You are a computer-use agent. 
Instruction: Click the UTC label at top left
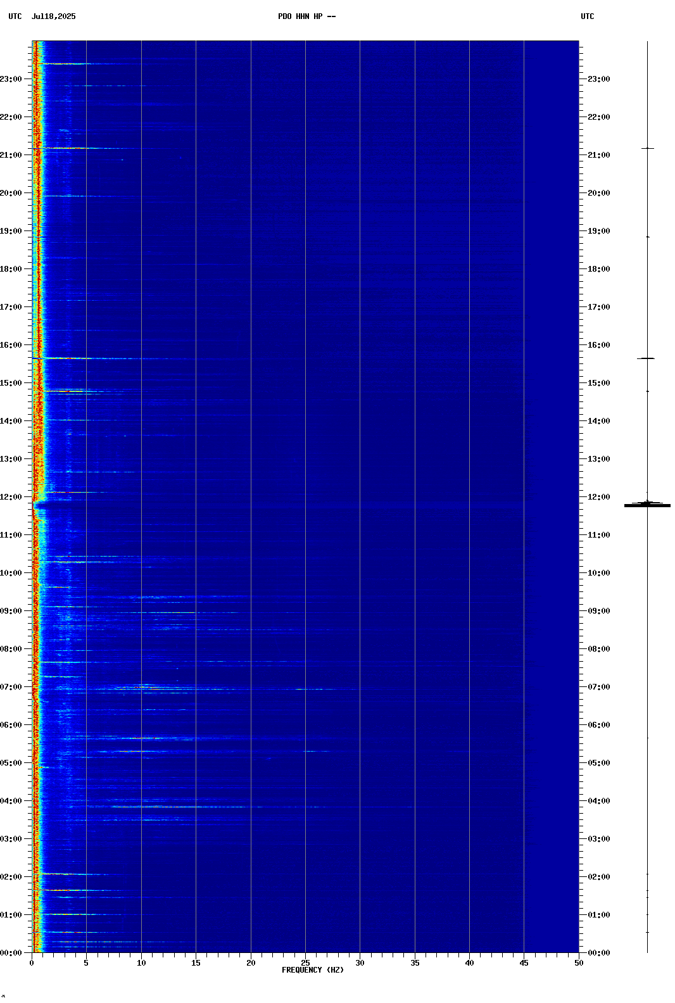[x=15, y=16]
